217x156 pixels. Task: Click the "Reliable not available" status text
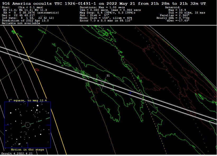(x=21, y=23)
